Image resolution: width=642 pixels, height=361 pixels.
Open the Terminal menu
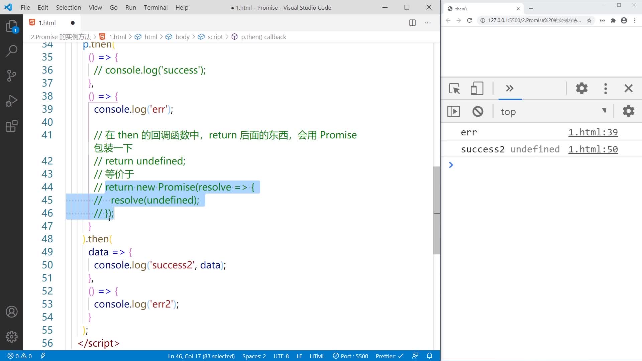coord(155,7)
